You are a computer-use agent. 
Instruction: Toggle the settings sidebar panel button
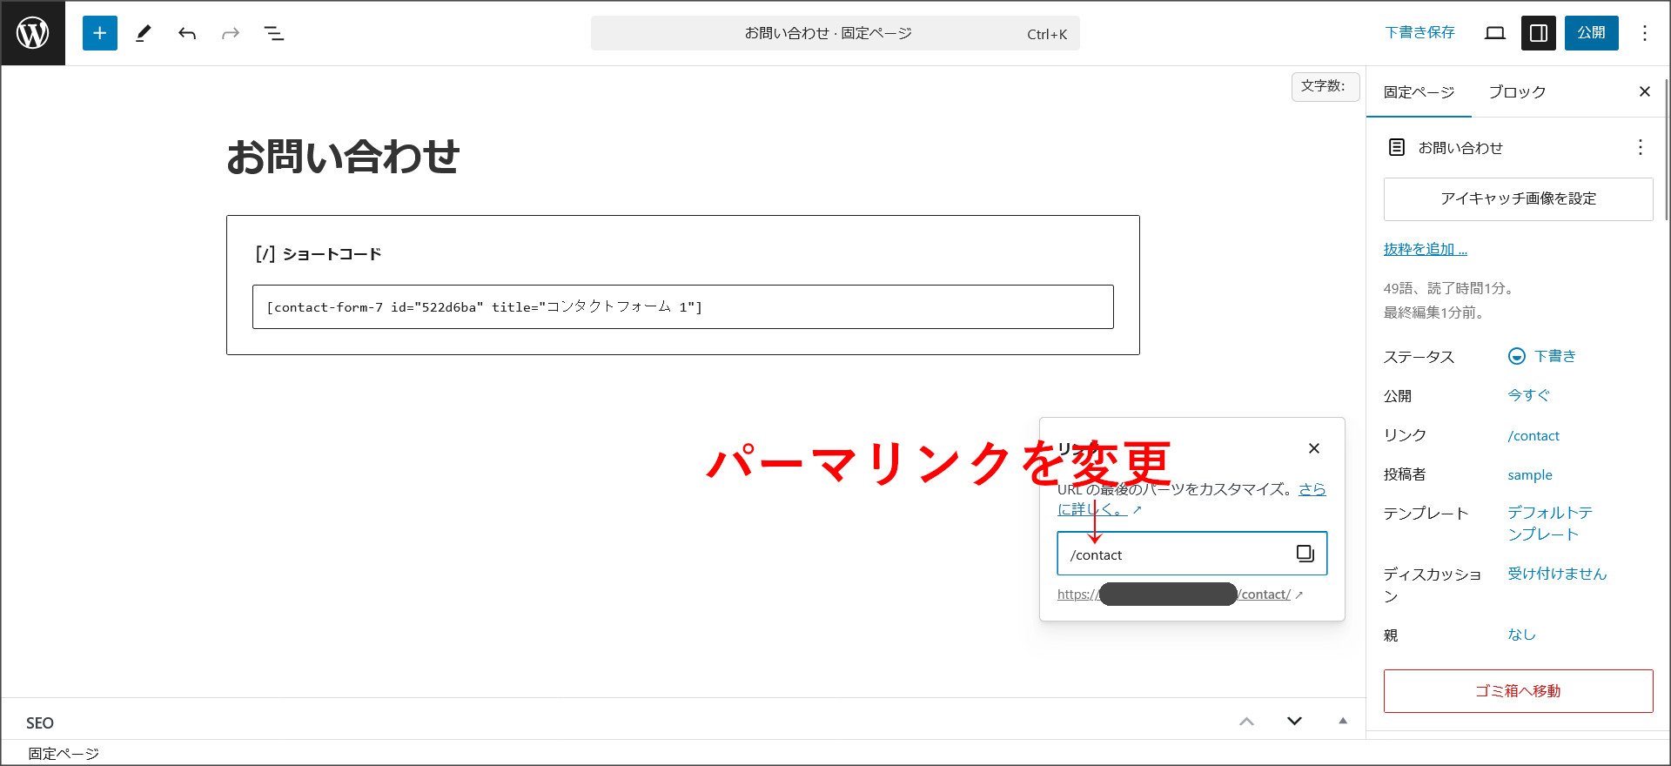[x=1538, y=33]
